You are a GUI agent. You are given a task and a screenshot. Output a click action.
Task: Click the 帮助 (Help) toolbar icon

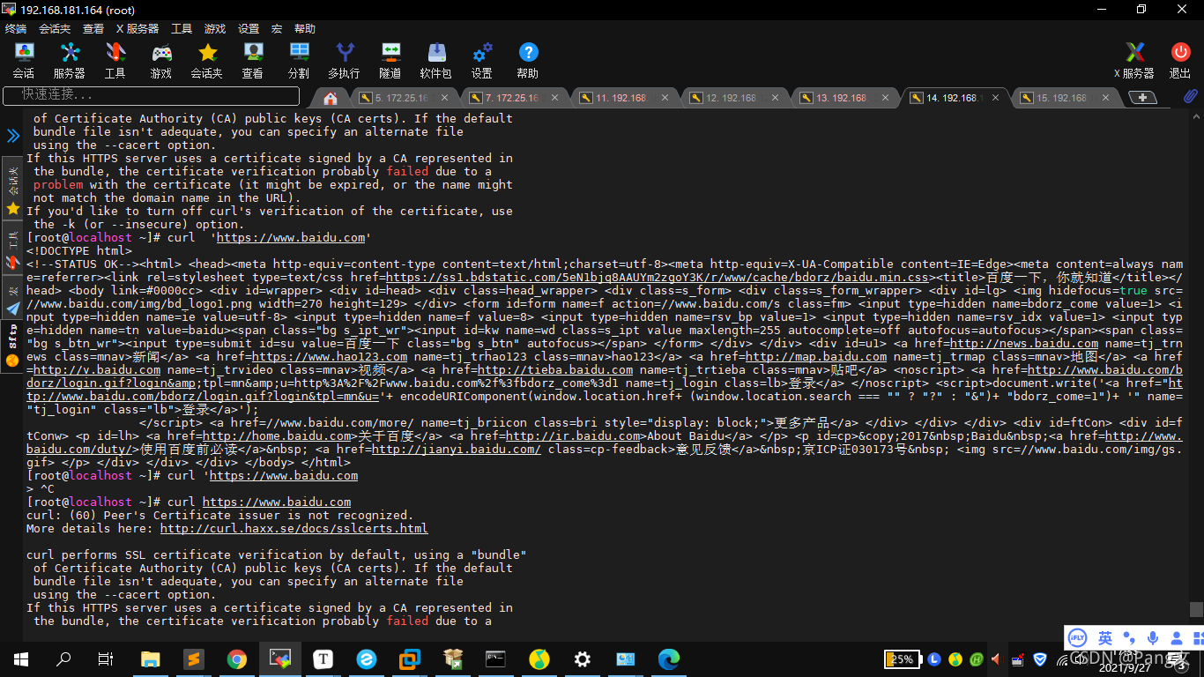click(528, 61)
